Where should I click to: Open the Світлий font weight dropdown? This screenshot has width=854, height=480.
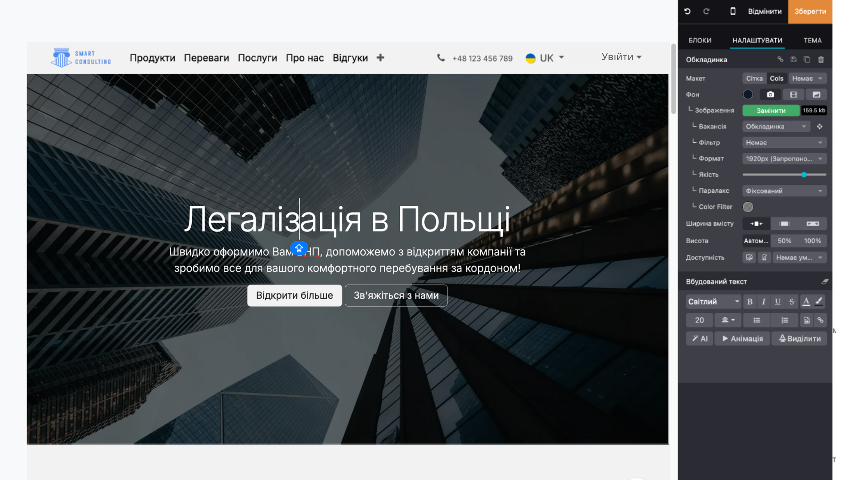pyautogui.click(x=713, y=301)
